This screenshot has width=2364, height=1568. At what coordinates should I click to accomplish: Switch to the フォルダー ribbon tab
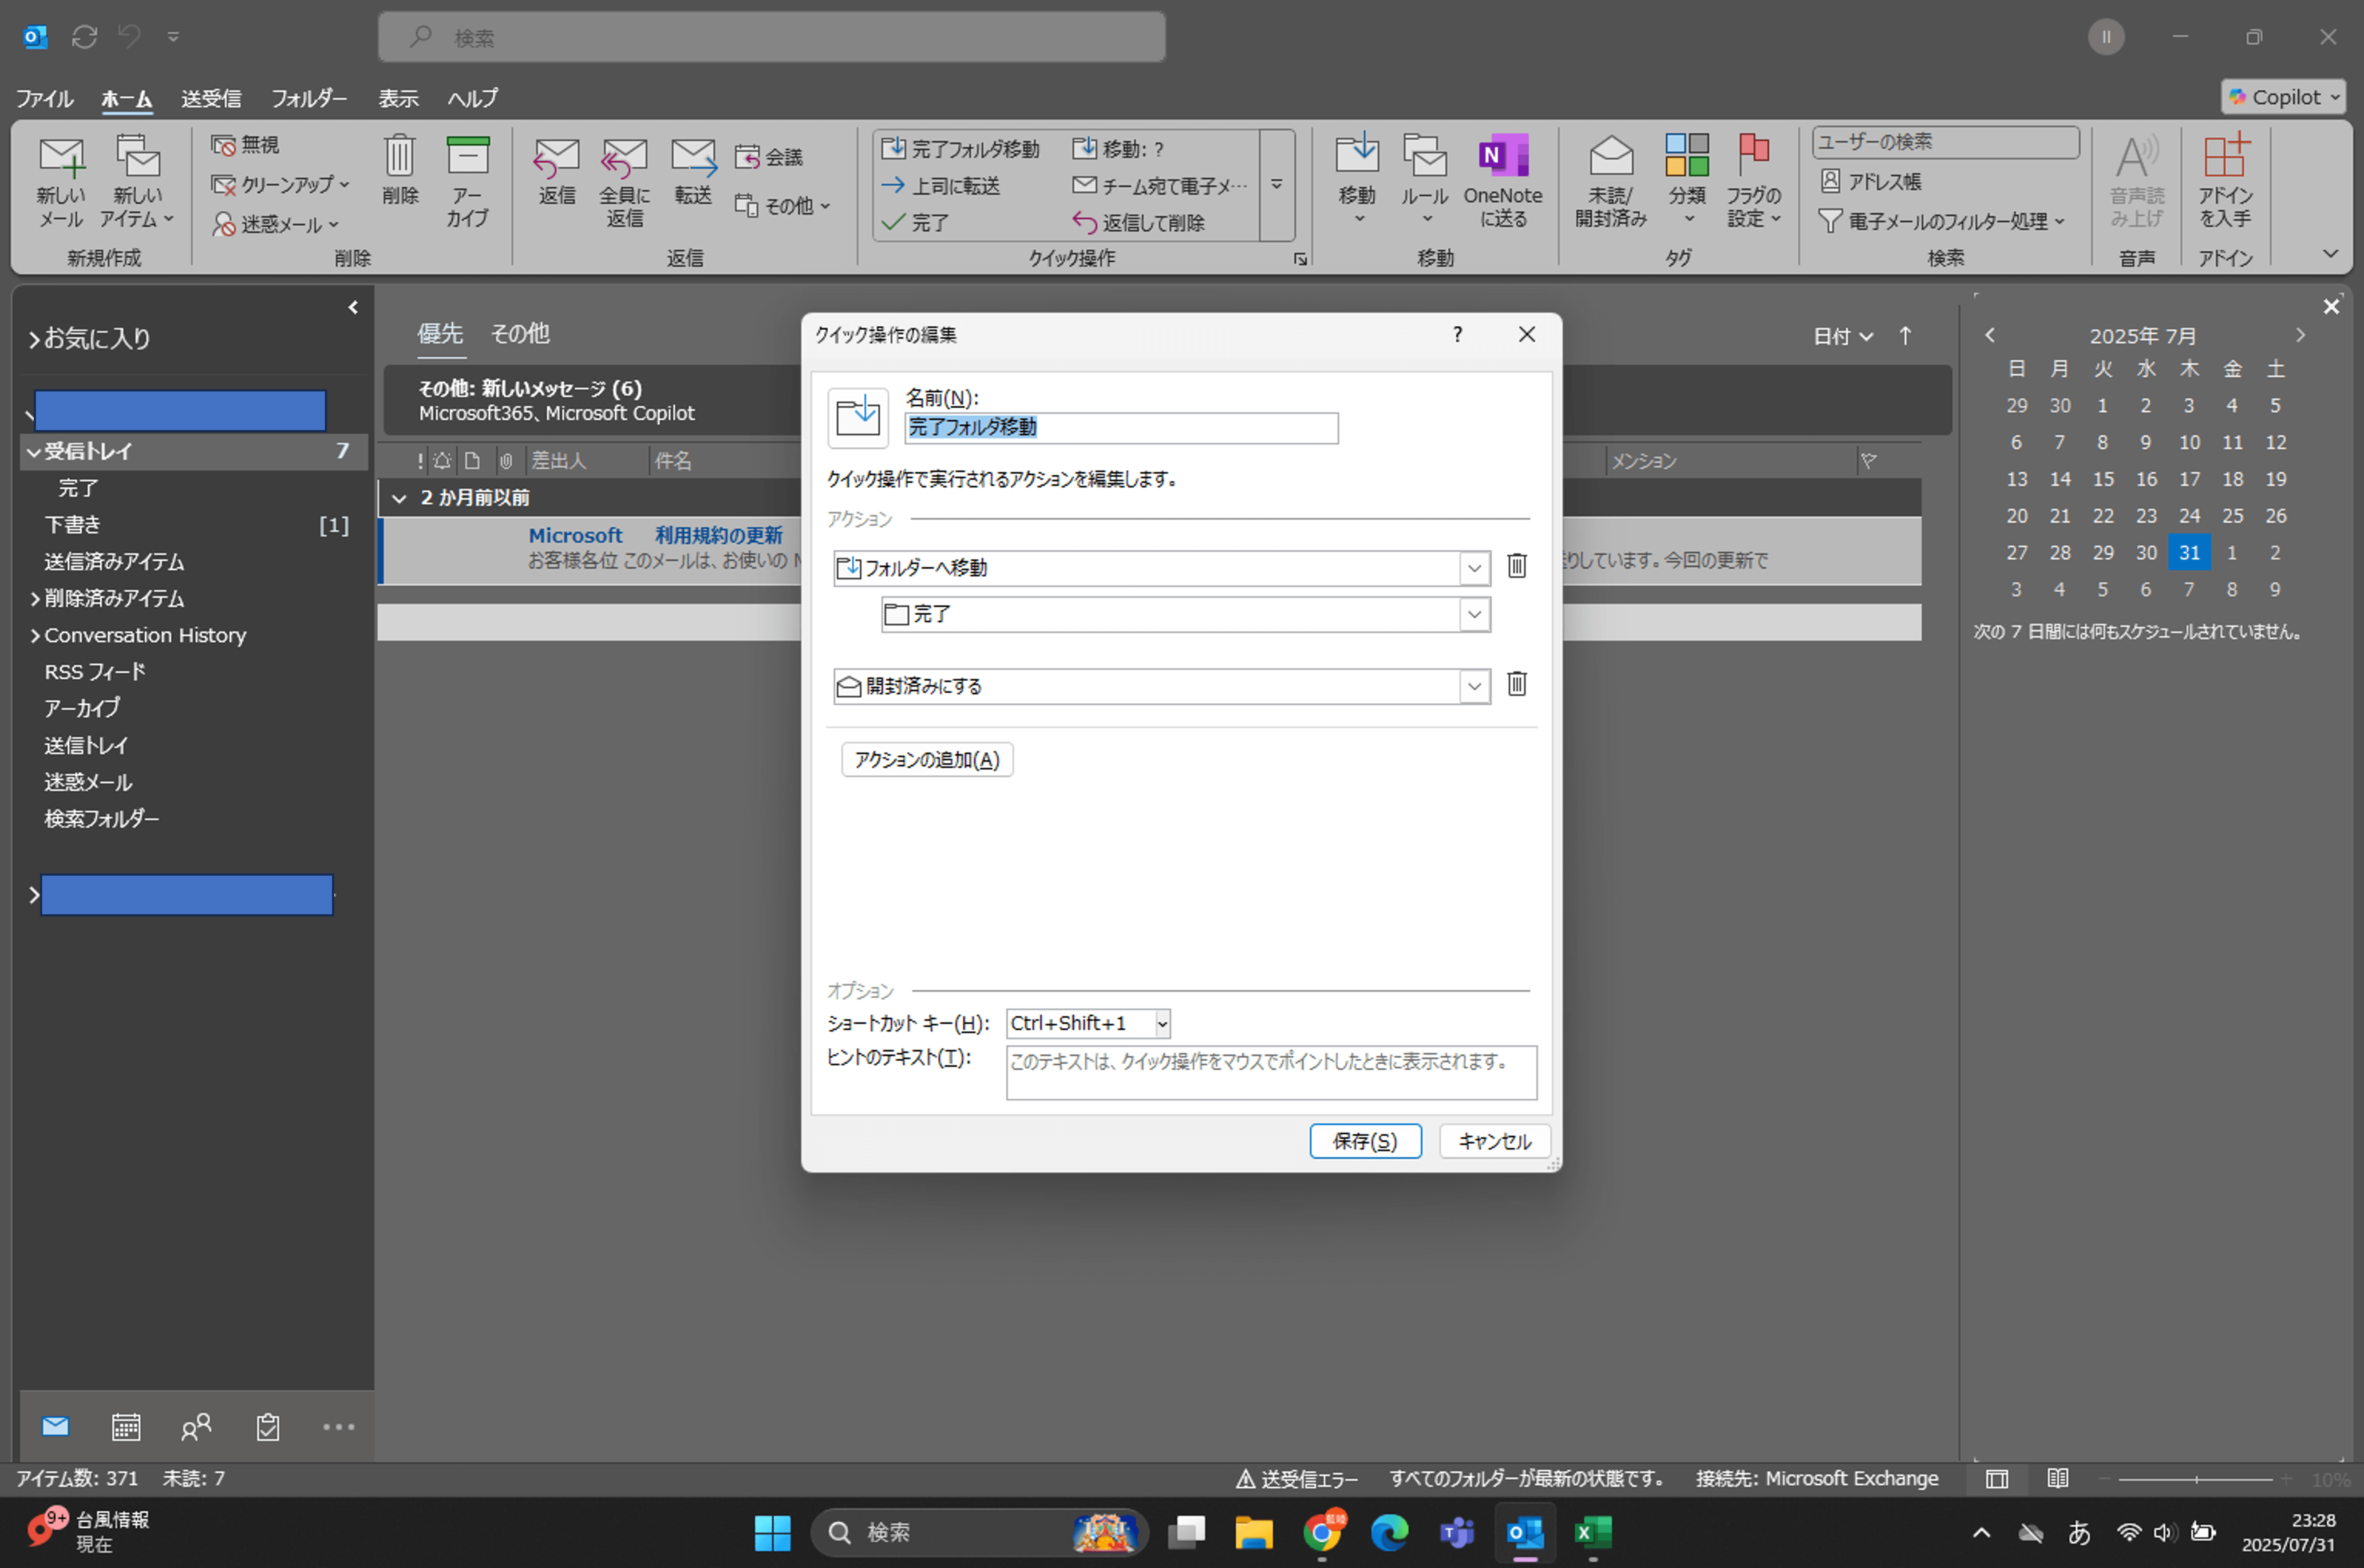[x=309, y=98]
